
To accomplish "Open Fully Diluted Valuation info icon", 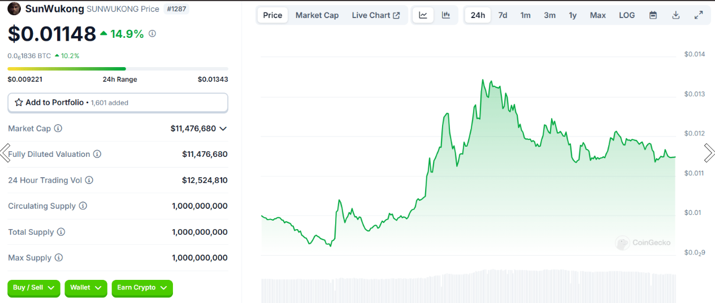I will (97, 154).
